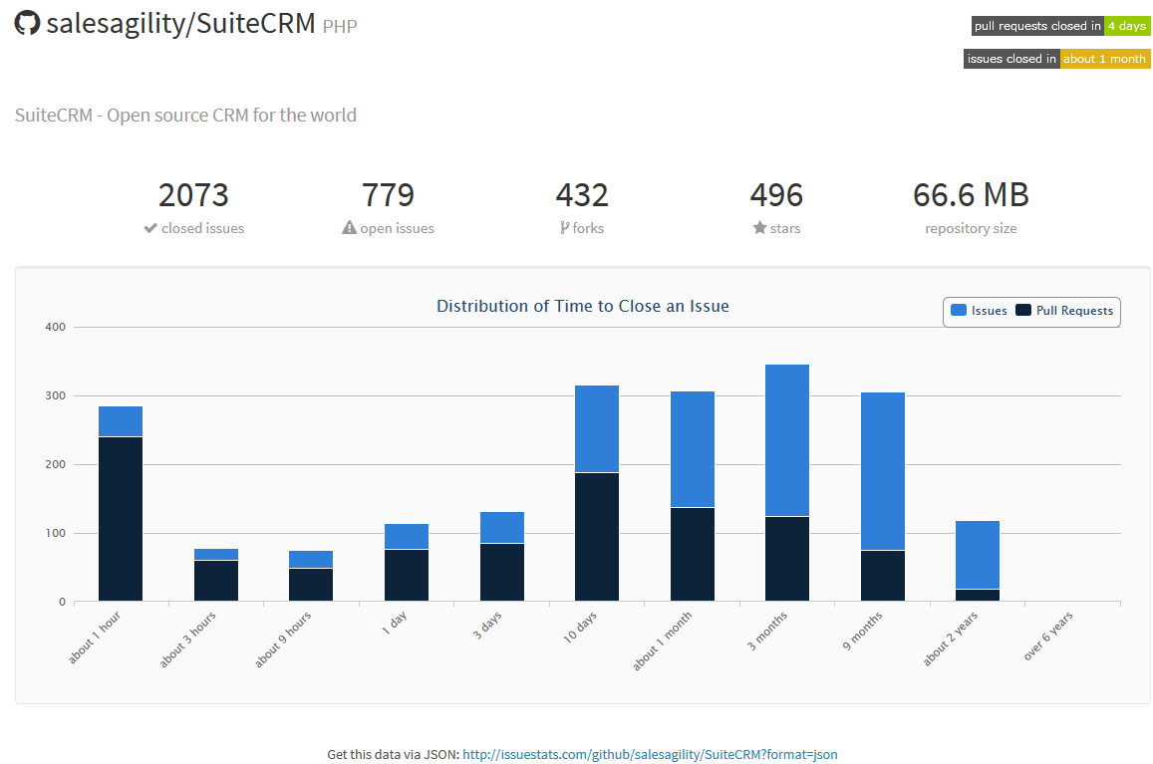
Task: Click the pull requests closed in 4 days badge
Action: 1060,26
